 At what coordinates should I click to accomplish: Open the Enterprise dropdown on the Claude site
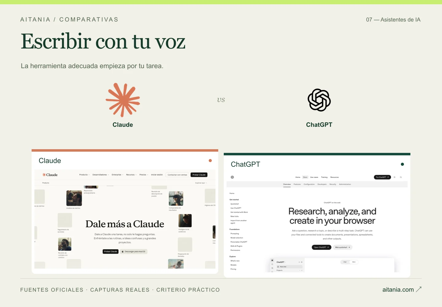coord(118,175)
